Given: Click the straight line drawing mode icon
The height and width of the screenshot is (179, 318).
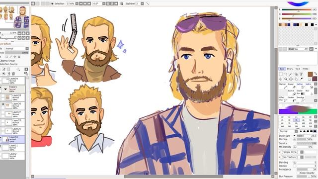Looking at the screenshot, I should point(148,3).
